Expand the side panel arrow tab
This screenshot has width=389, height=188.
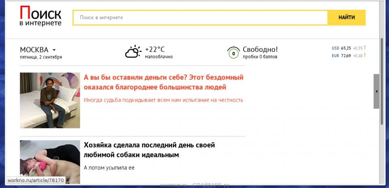click(x=376, y=91)
